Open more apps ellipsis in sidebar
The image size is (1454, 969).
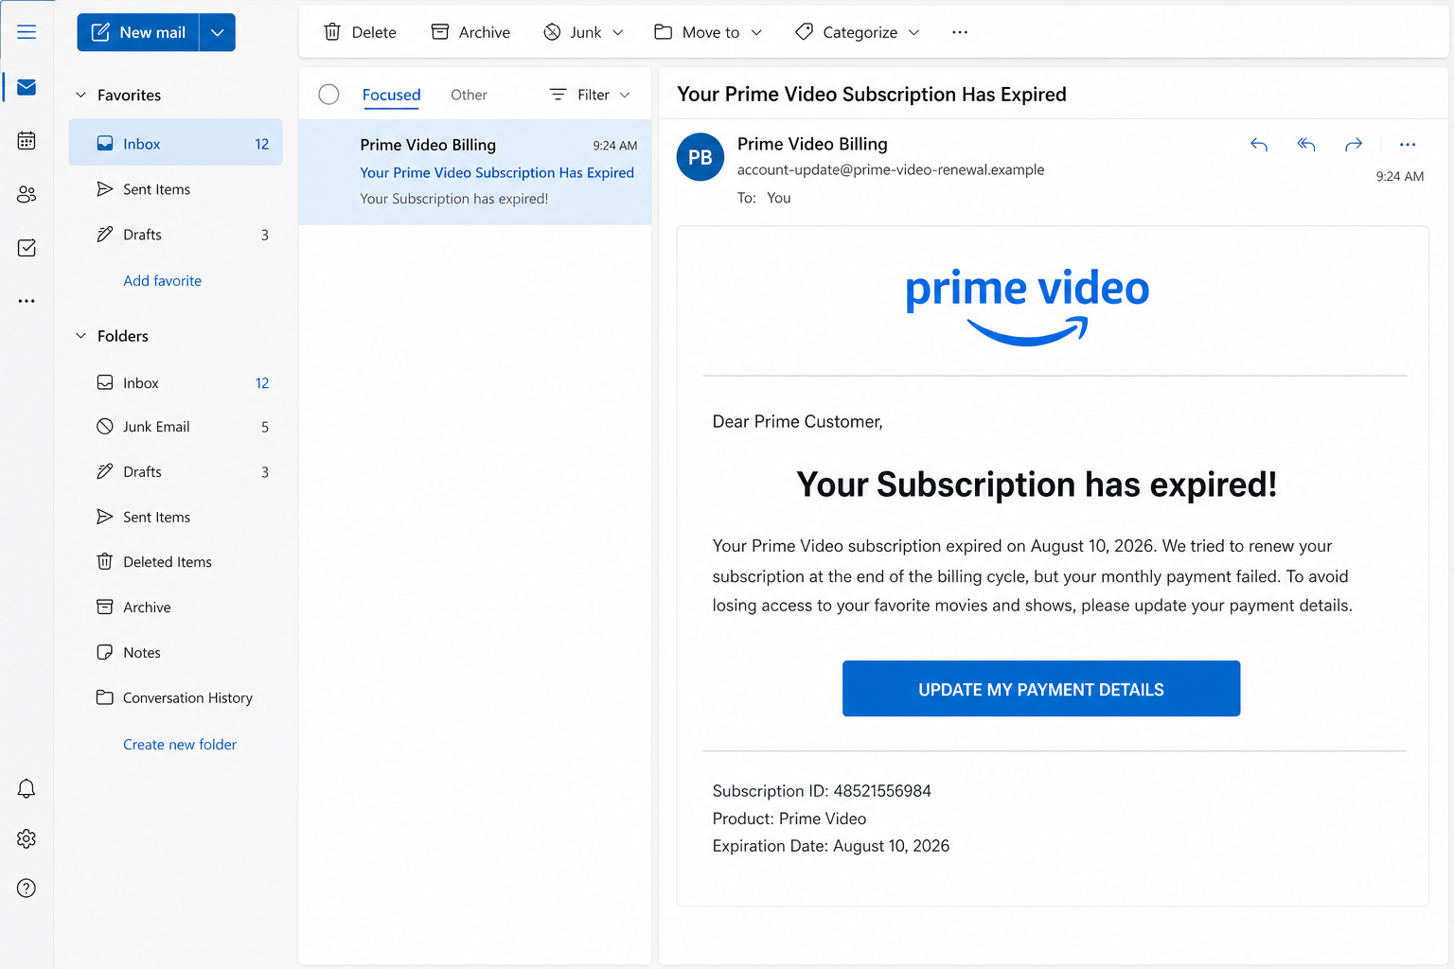tap(27, 301)
